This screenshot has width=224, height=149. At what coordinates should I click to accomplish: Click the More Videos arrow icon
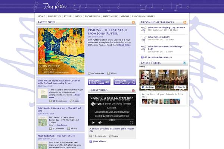91,141
